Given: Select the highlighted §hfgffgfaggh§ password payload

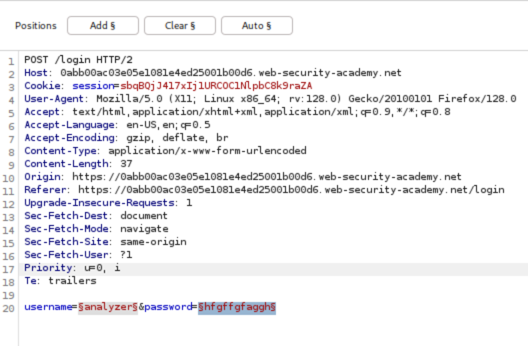Looking at the screenshot, I should point(237,307).
